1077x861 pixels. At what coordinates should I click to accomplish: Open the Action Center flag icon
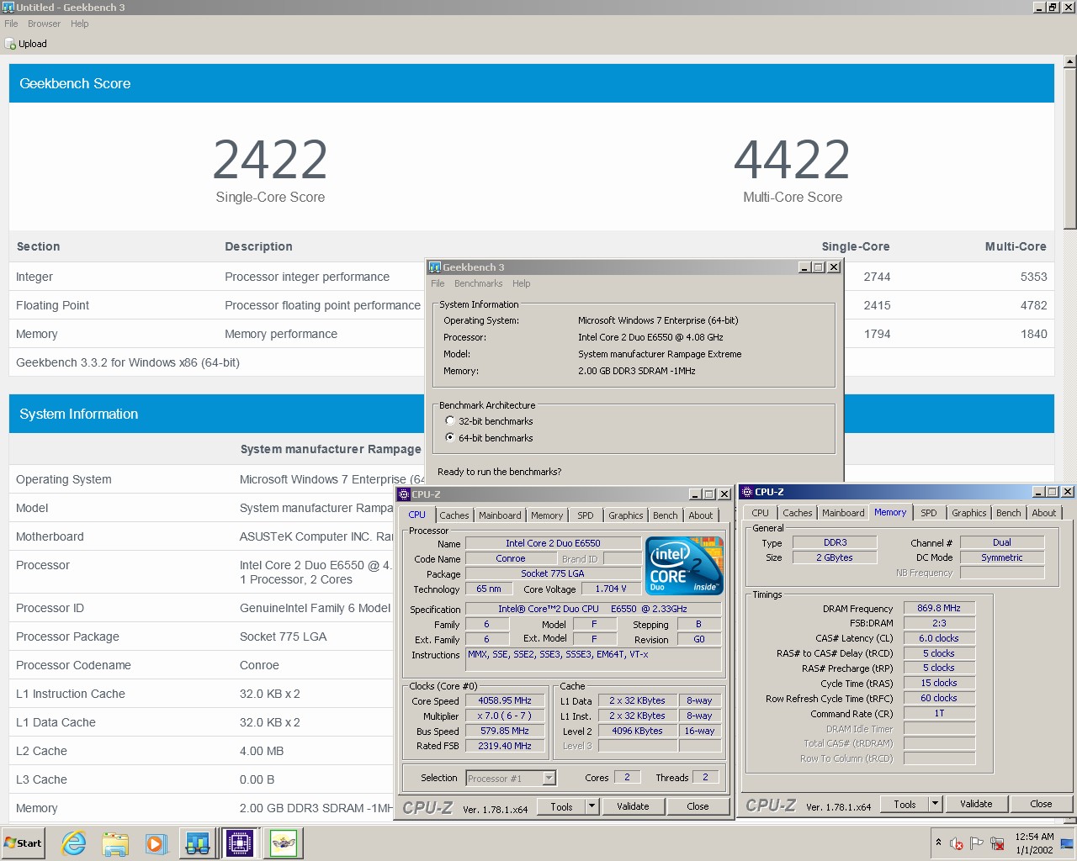tap(977, 843)
